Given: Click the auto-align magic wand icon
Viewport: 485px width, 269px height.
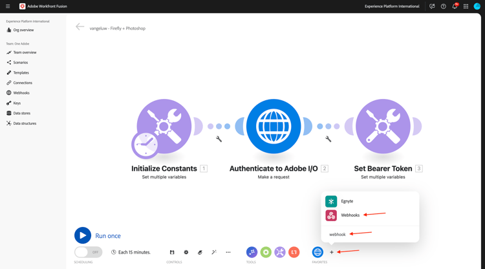Looking at the screenshot, I should tap(214, 252).
